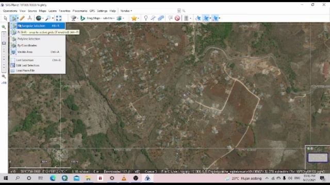
Task: Click the search magnifier icon in menu bar
Action: coord(184,11)
